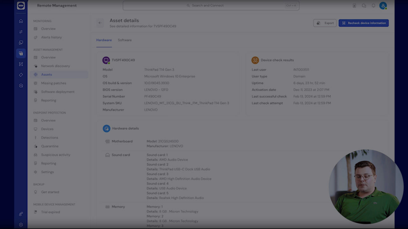Viewport: 408px width, 229px height.
Task: Open the user profile avatar
Action: 383,6
